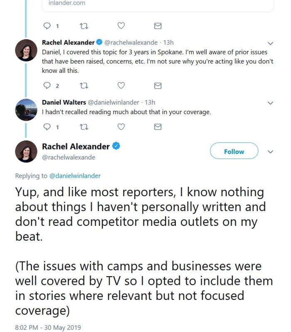Like Rachel Alexander's tweet about covering Spokane

121,85
